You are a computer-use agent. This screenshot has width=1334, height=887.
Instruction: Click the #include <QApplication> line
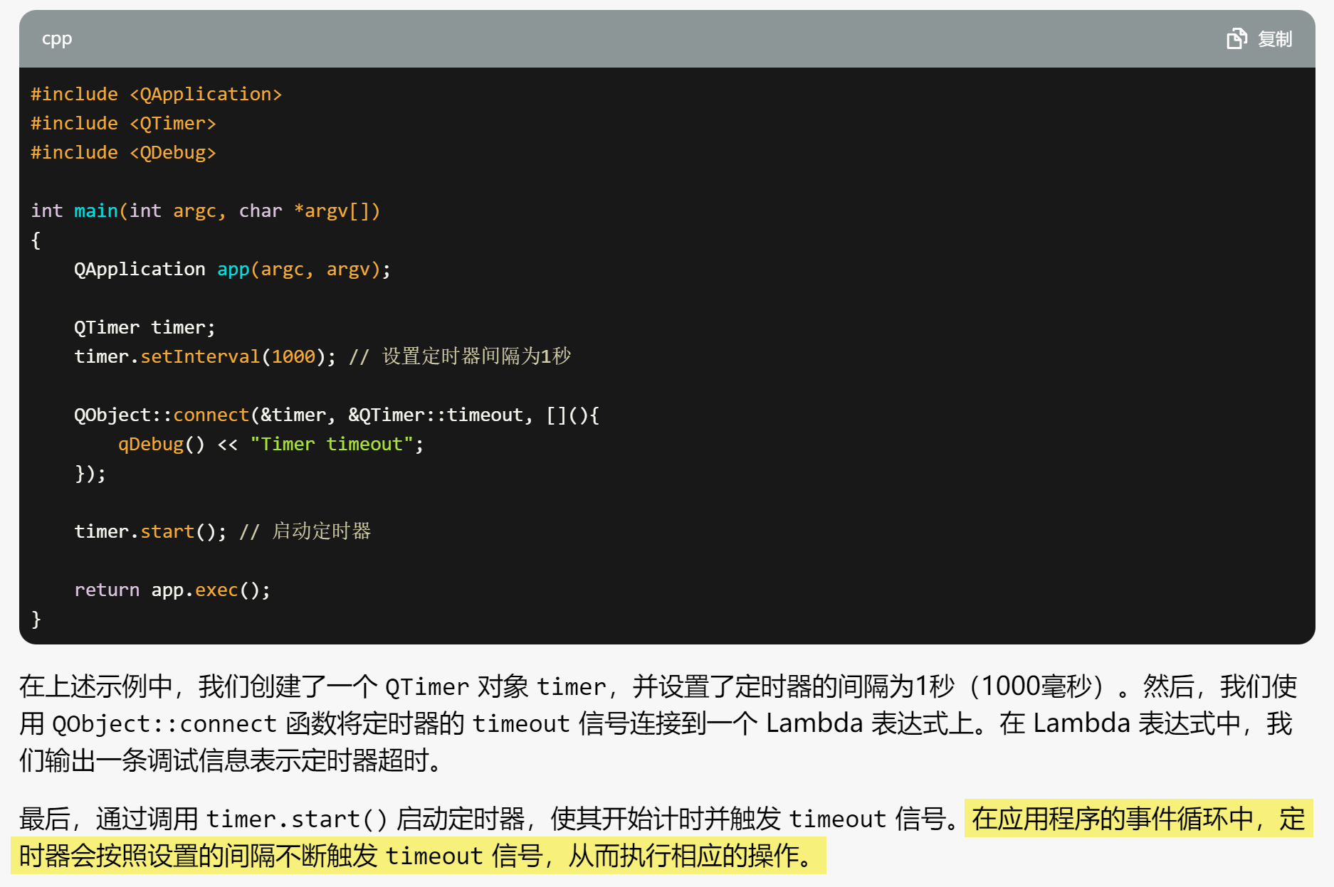click(157, 93)
